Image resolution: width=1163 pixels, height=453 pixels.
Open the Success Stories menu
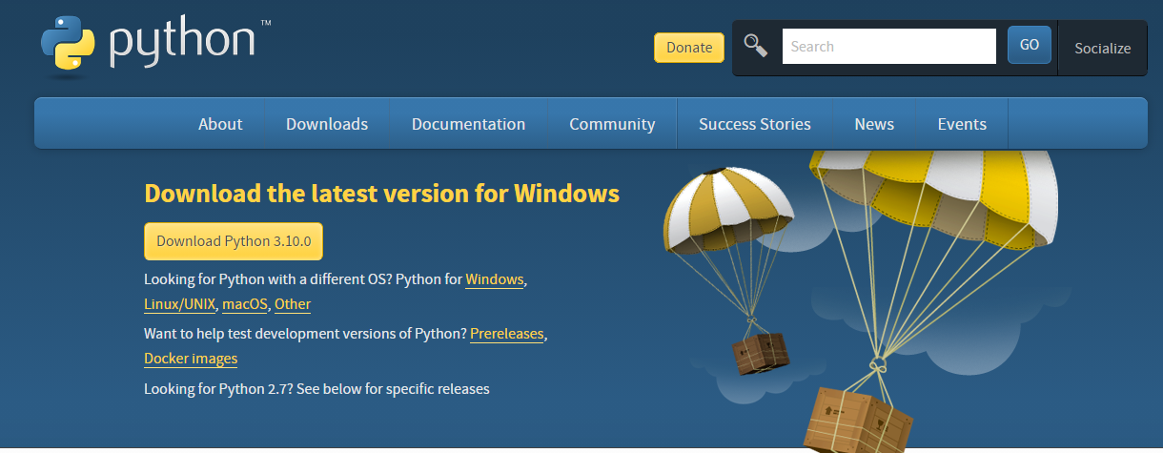(x=755, y=124)
